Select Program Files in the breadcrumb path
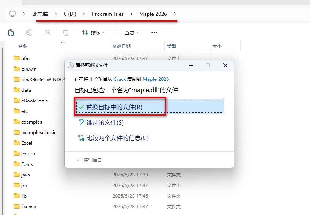This screenshot has width=310, height=215. point(108,14)
